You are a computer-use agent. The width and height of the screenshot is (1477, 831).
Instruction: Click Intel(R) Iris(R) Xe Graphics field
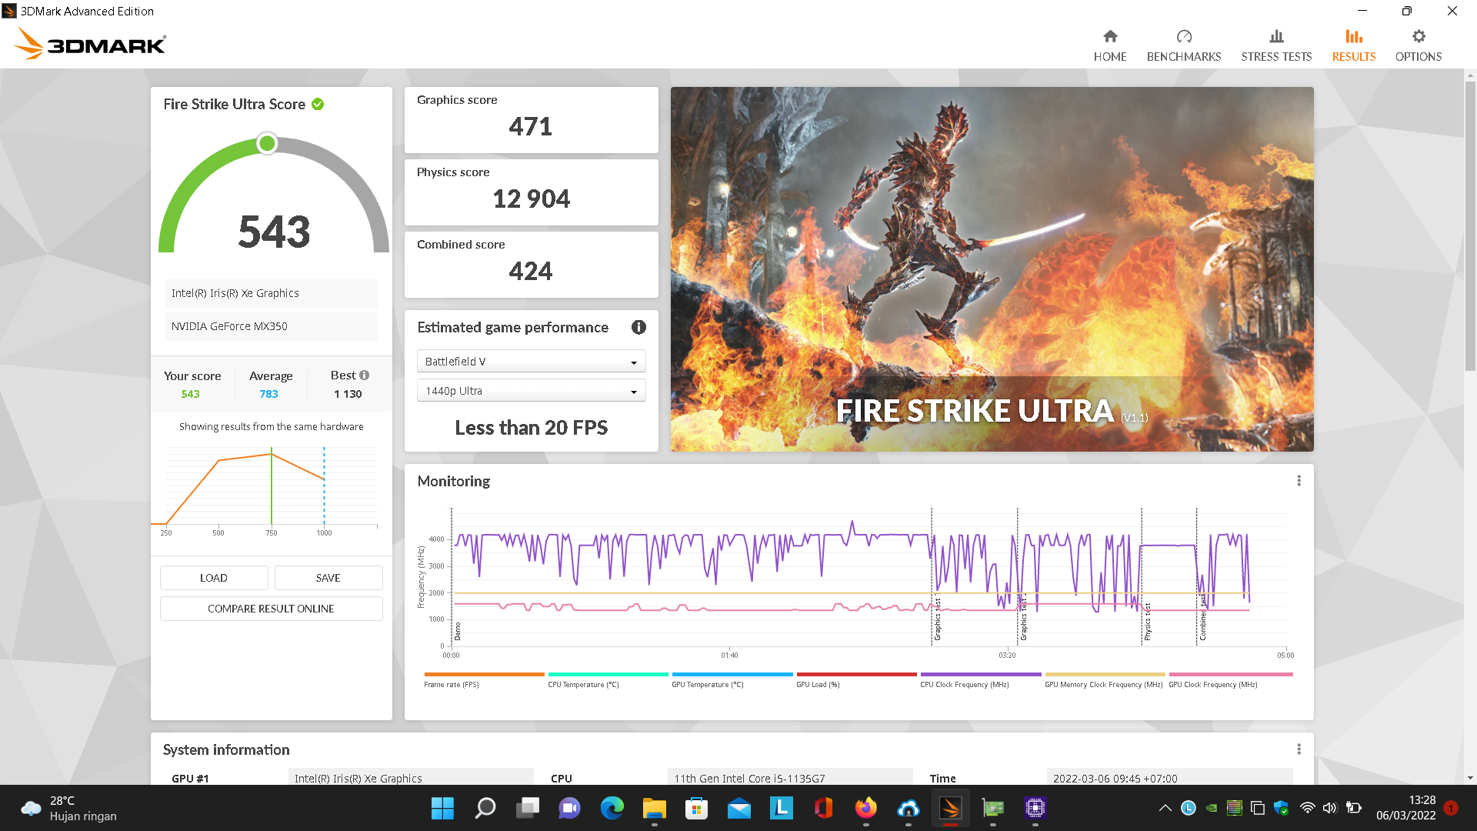[271, 293]
